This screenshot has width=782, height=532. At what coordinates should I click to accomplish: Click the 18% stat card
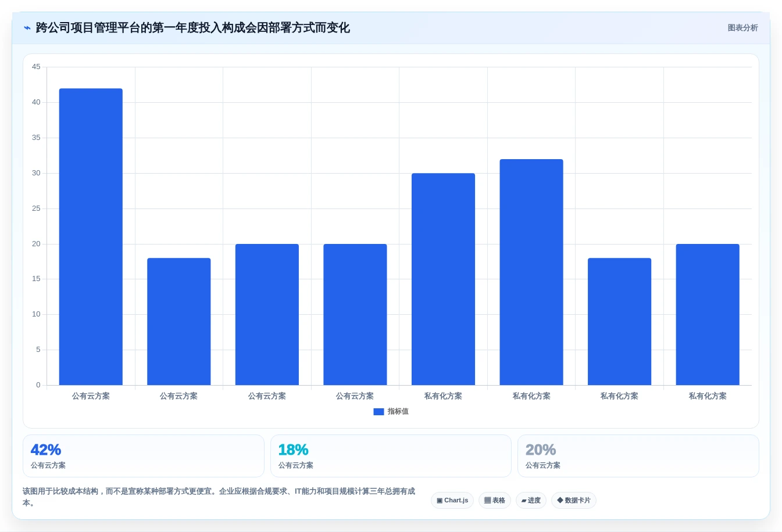(391, 456)
